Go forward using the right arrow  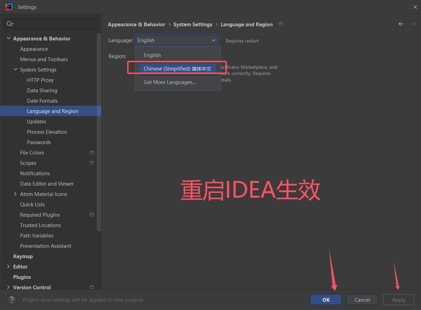point(413,24)
